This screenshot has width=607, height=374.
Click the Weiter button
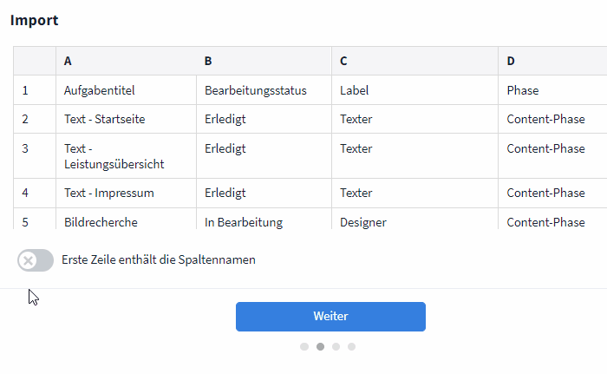pos(330,317)
